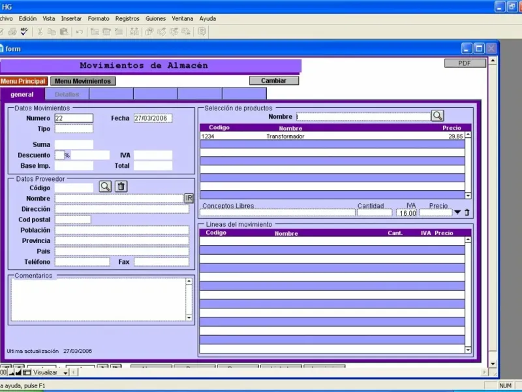Screen dimensions: 522x392
Task: Click the undo arrow toolbar icon
Action: [79, 31]
